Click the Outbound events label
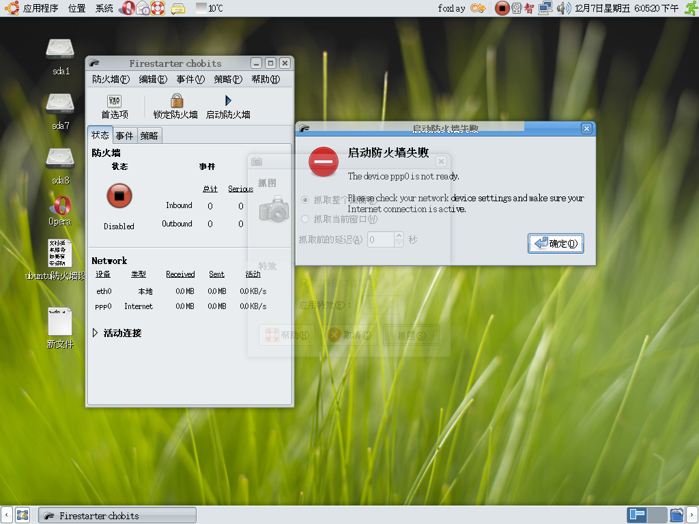Screen dimensions: 699x524 tap(177, 224)
